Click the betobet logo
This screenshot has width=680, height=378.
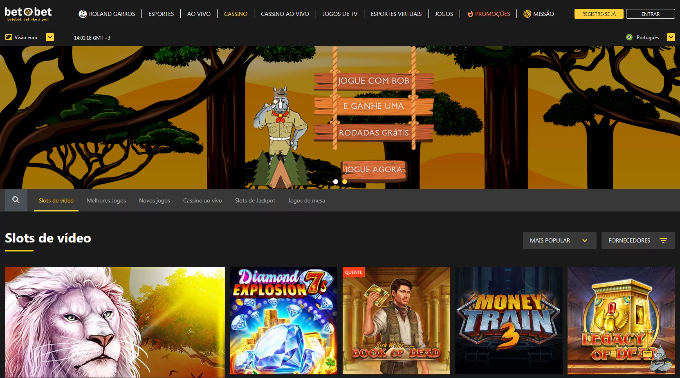pyautogui.click(x=28, y=14)
